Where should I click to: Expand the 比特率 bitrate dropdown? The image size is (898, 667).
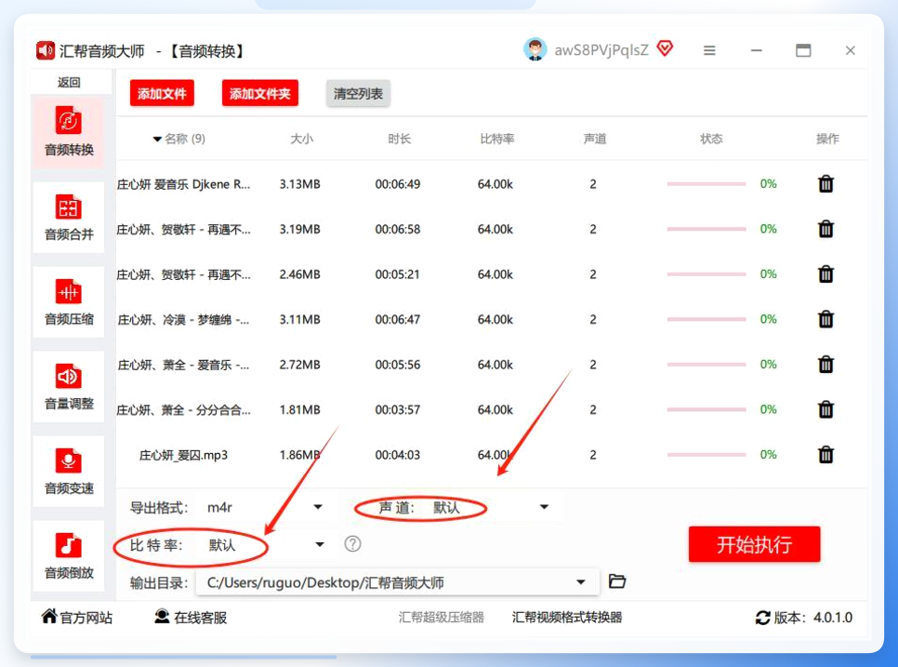pyautogui.click(x=320, y=544)
